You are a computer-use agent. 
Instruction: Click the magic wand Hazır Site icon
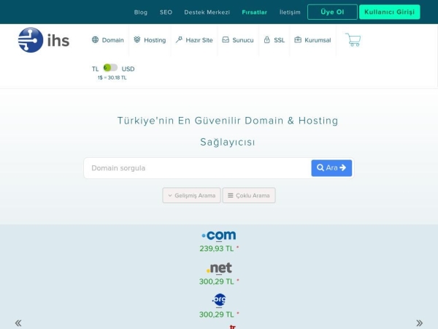pos(179,39)
